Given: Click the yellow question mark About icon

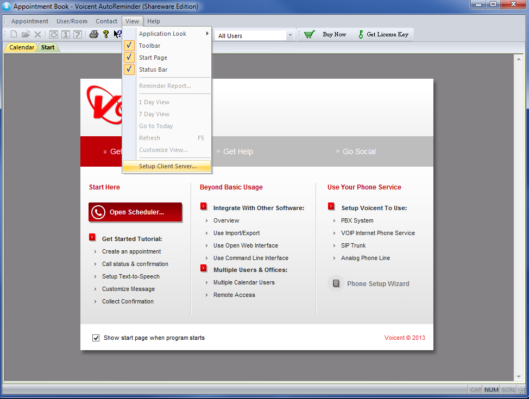Looking at the screenshot, I should point(106,35).
